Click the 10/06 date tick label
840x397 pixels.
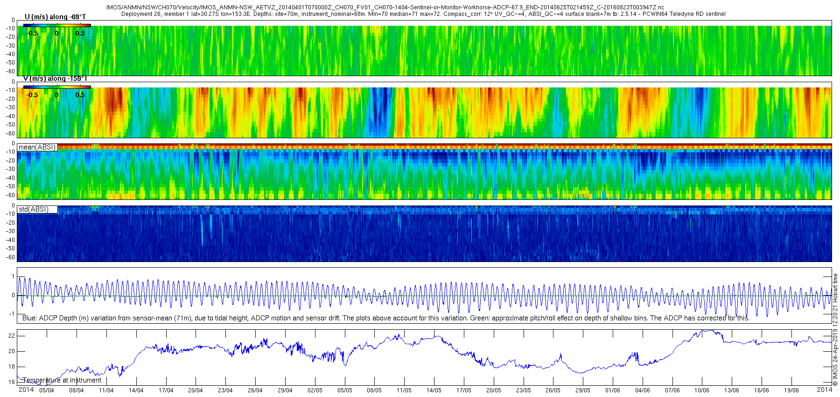(x=702, y=390)
